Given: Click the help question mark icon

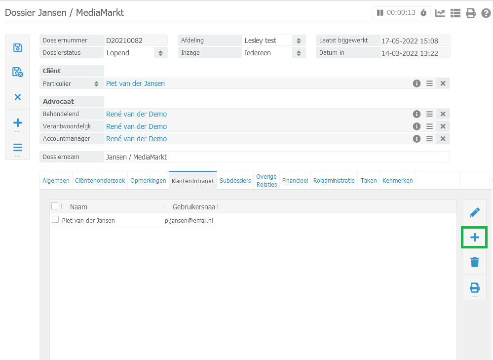Looking at the screenshot, I should (x=486, y=13).
